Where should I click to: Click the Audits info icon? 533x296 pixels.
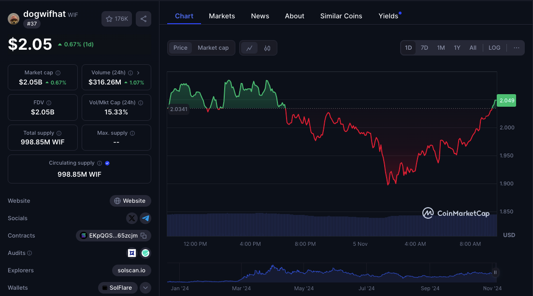[x=29, y=253]
